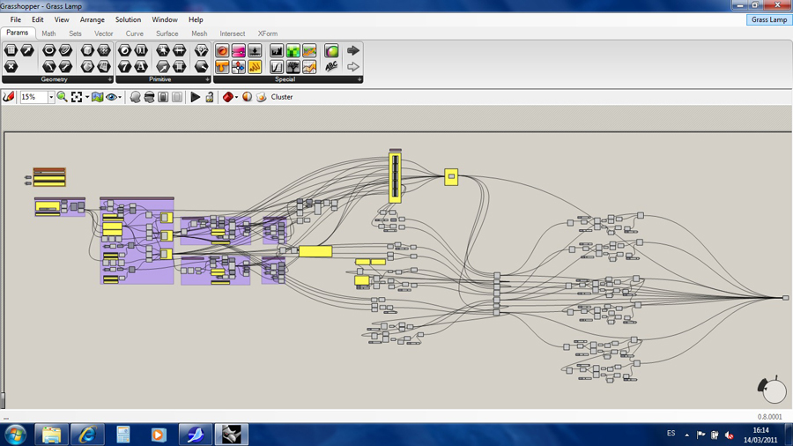Open the File menu
The width and height of the screenshot is (793, 446).
coord(16,19)
